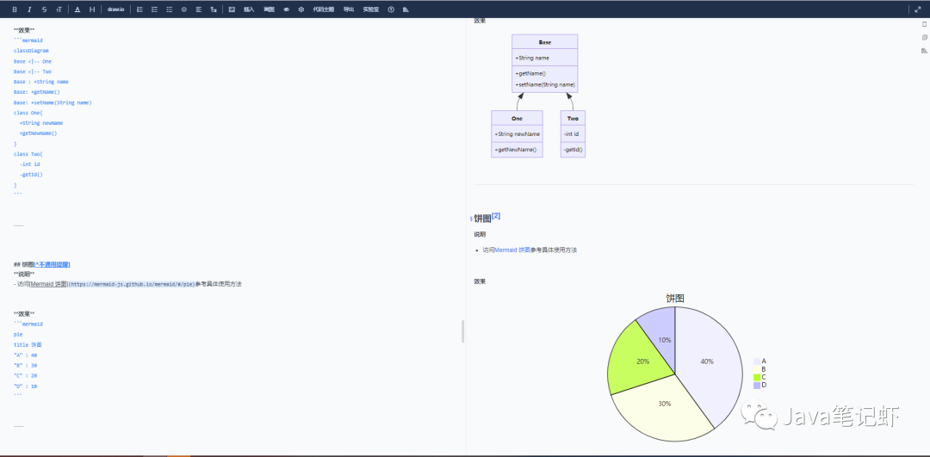
Task: Click the 饼图 heading in preview
Action: [483, 219]
